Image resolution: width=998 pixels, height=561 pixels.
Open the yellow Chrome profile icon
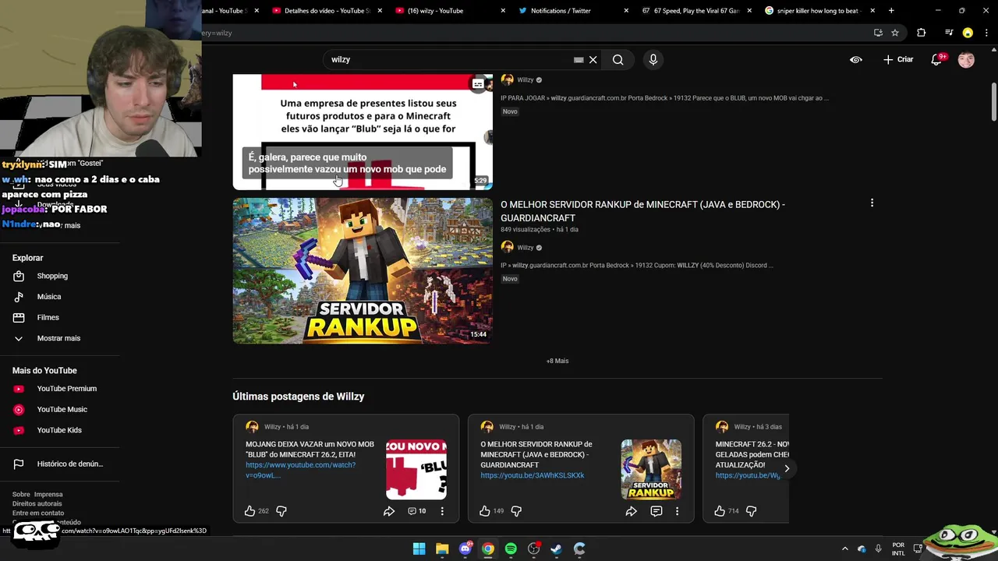point(968,33)
